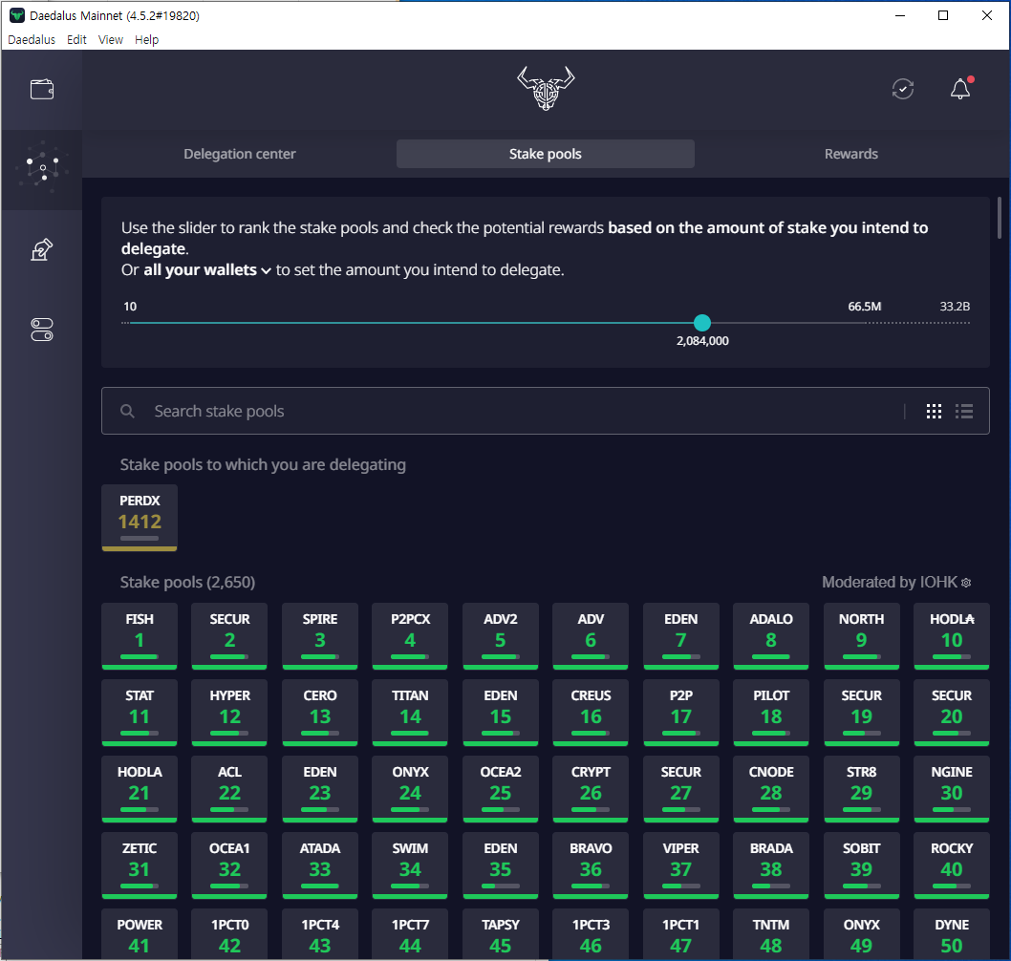Maximize the Daedalus Mainnet window
Screen dimensions: 1011x961
point(942,15)
